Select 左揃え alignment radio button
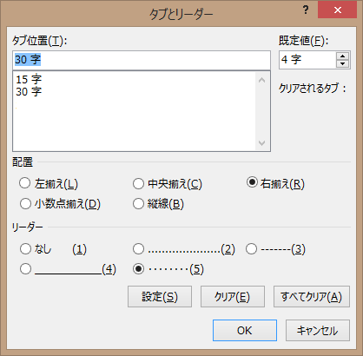Screen dimensions: 363x356 pos(24,183)
